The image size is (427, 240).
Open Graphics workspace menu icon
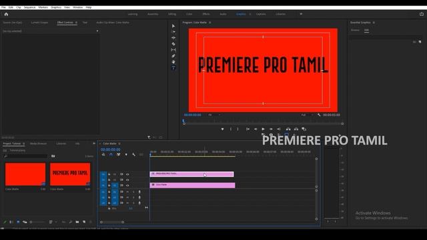(x=250, y=14)
